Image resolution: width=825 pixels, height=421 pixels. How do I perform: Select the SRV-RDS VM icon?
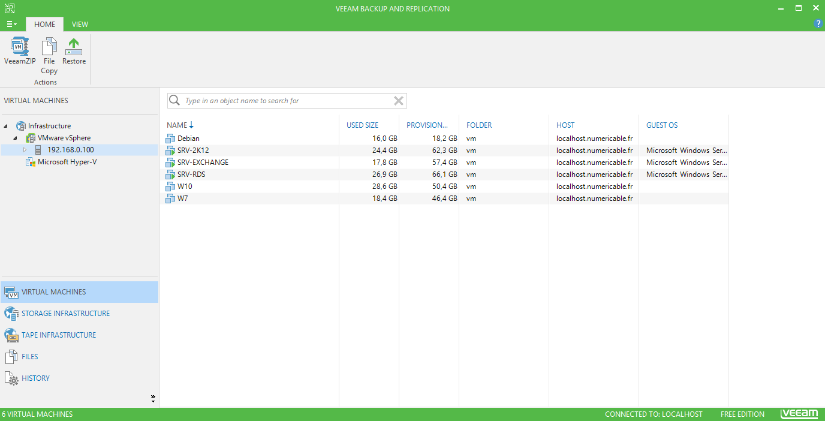coord(171,175)
